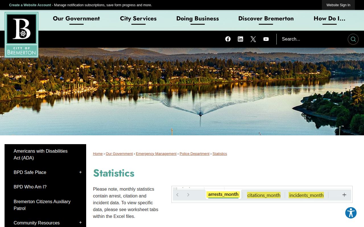Open BPD Who Am I? sidebar link
The image size is (364, 227).
click(x=30, y=187)
